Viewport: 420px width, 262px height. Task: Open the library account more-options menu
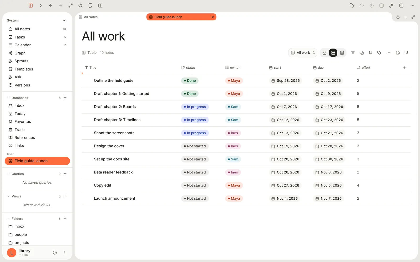[64, 253]
